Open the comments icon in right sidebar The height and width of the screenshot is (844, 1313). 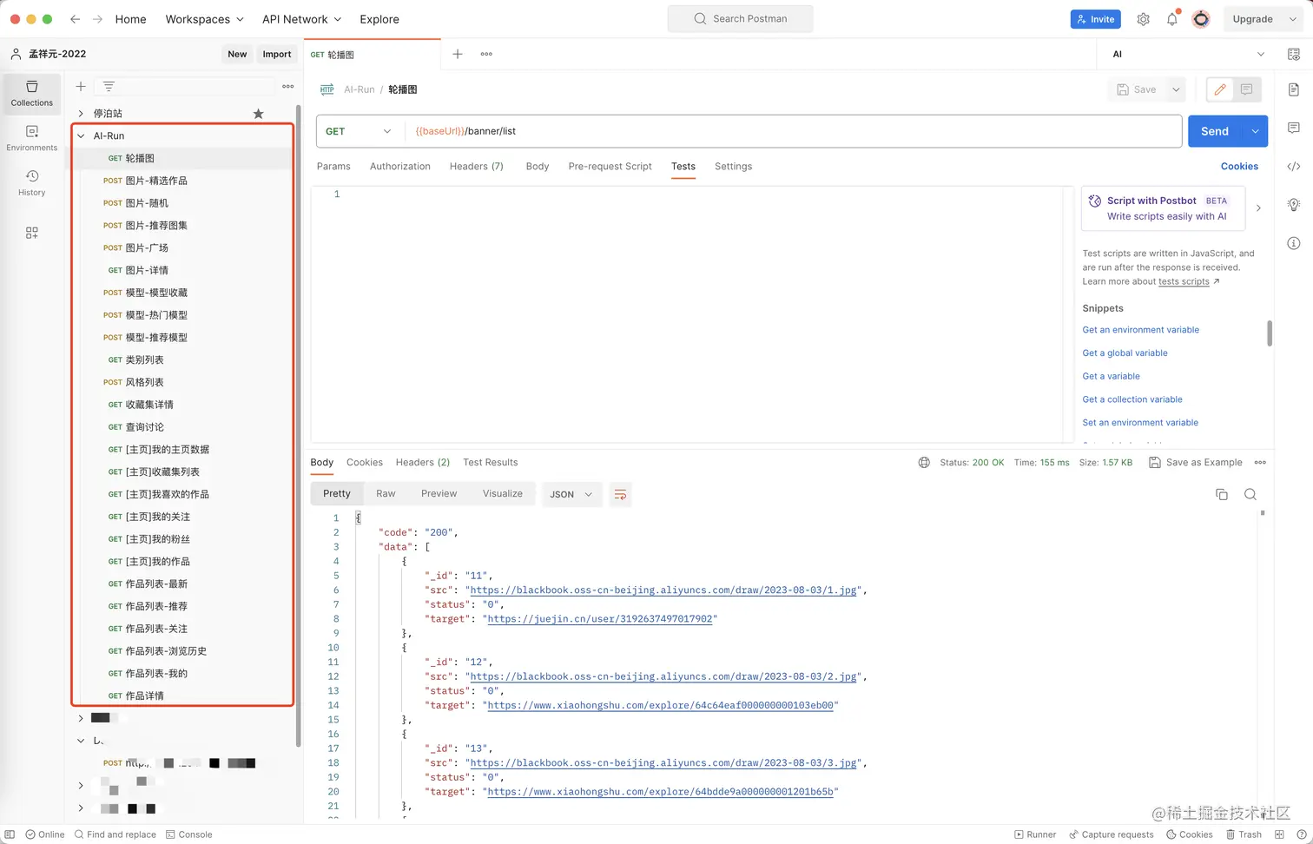point(1294,128)
